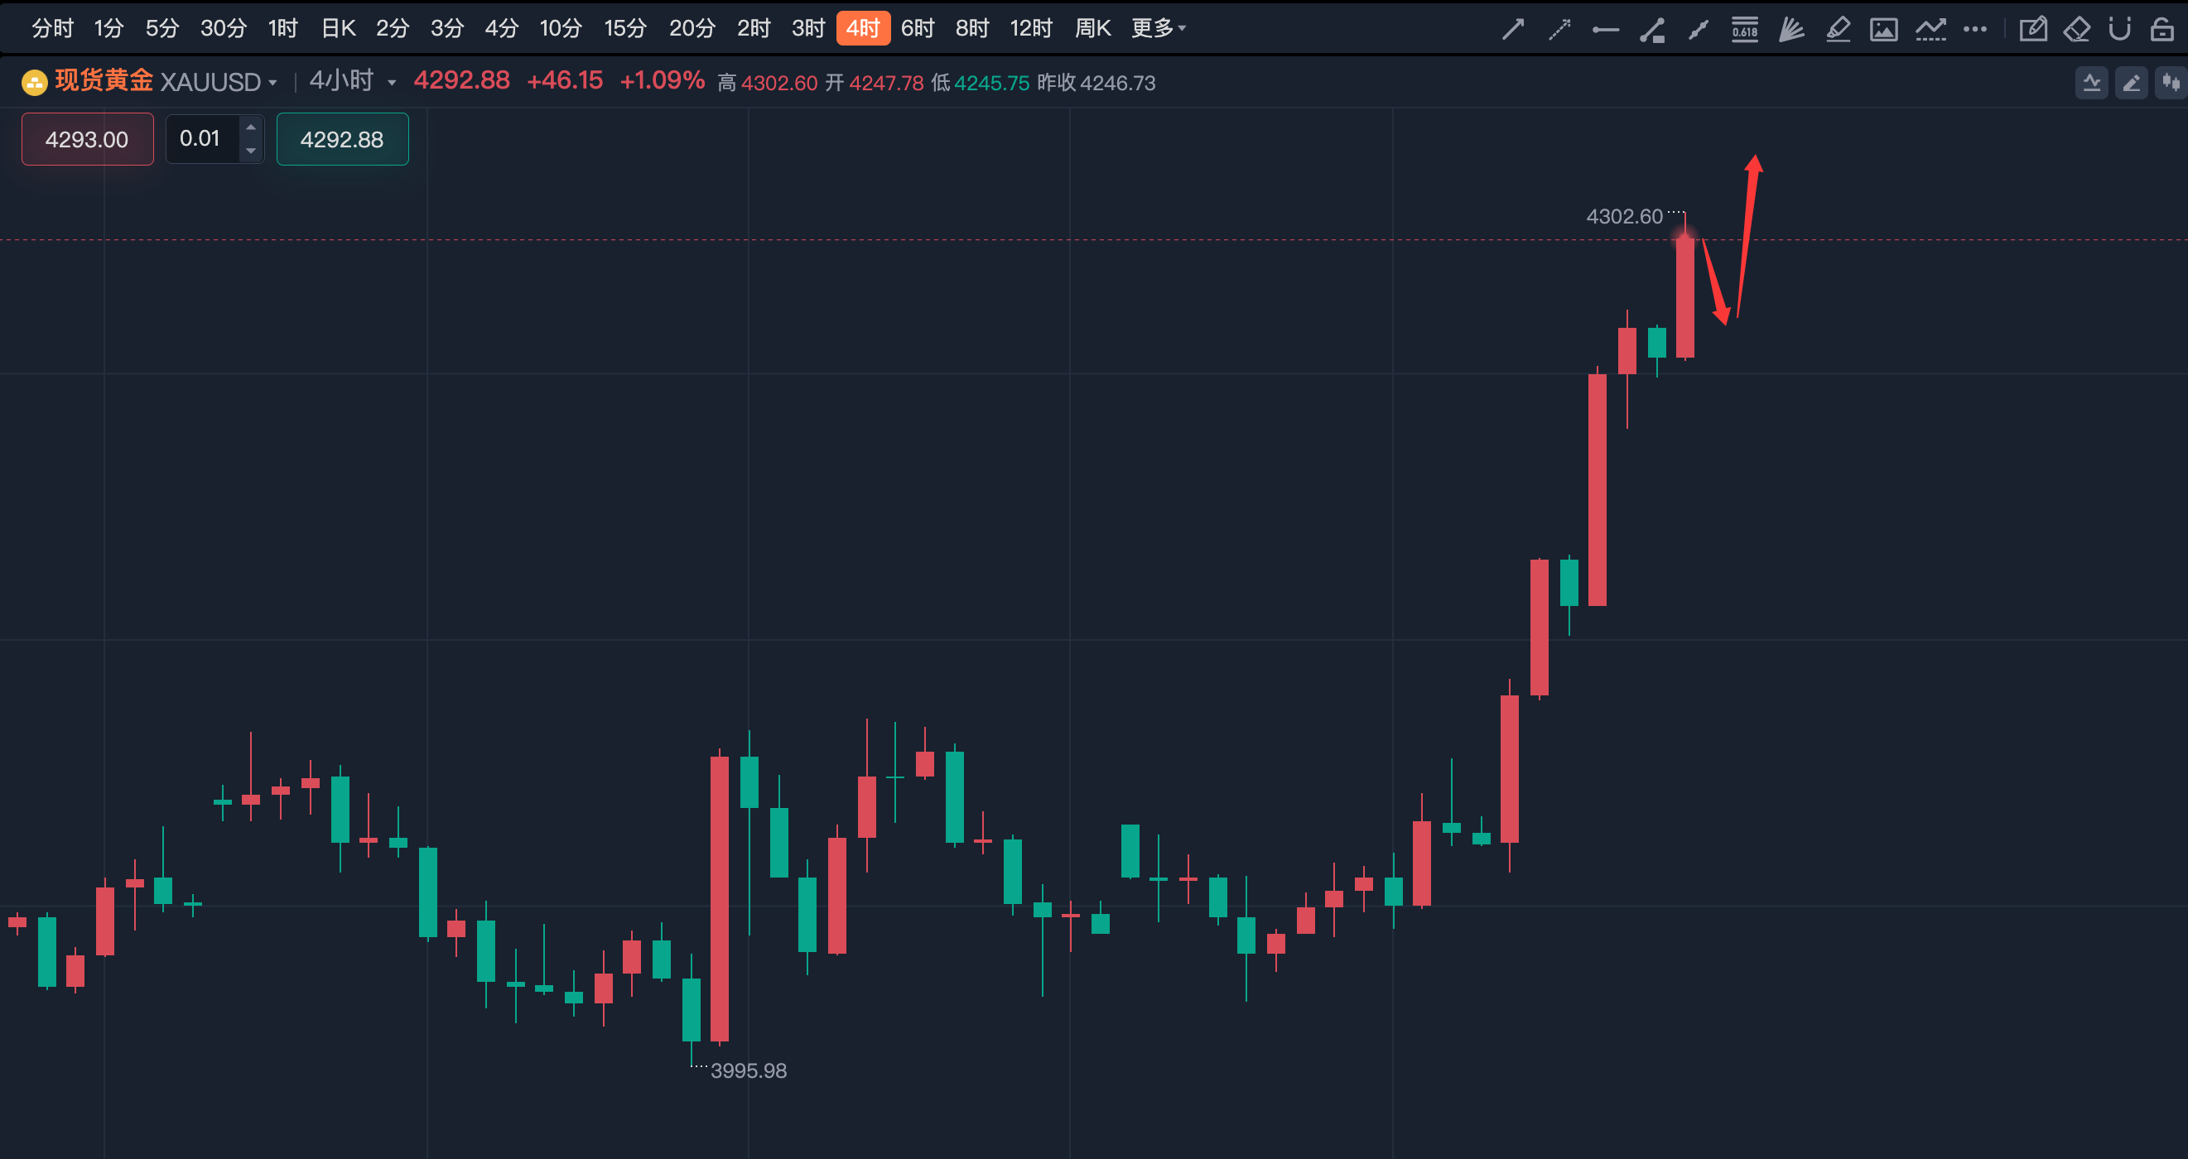
Task: Click the 0.01 lot size field
Action: pyautogui.click(x=203, y=138)
